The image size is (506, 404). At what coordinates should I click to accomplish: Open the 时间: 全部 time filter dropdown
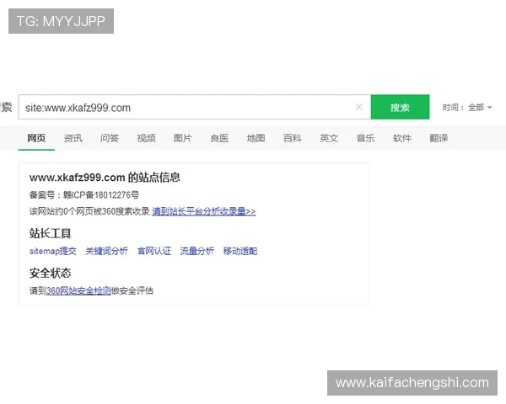pos(467,107)
